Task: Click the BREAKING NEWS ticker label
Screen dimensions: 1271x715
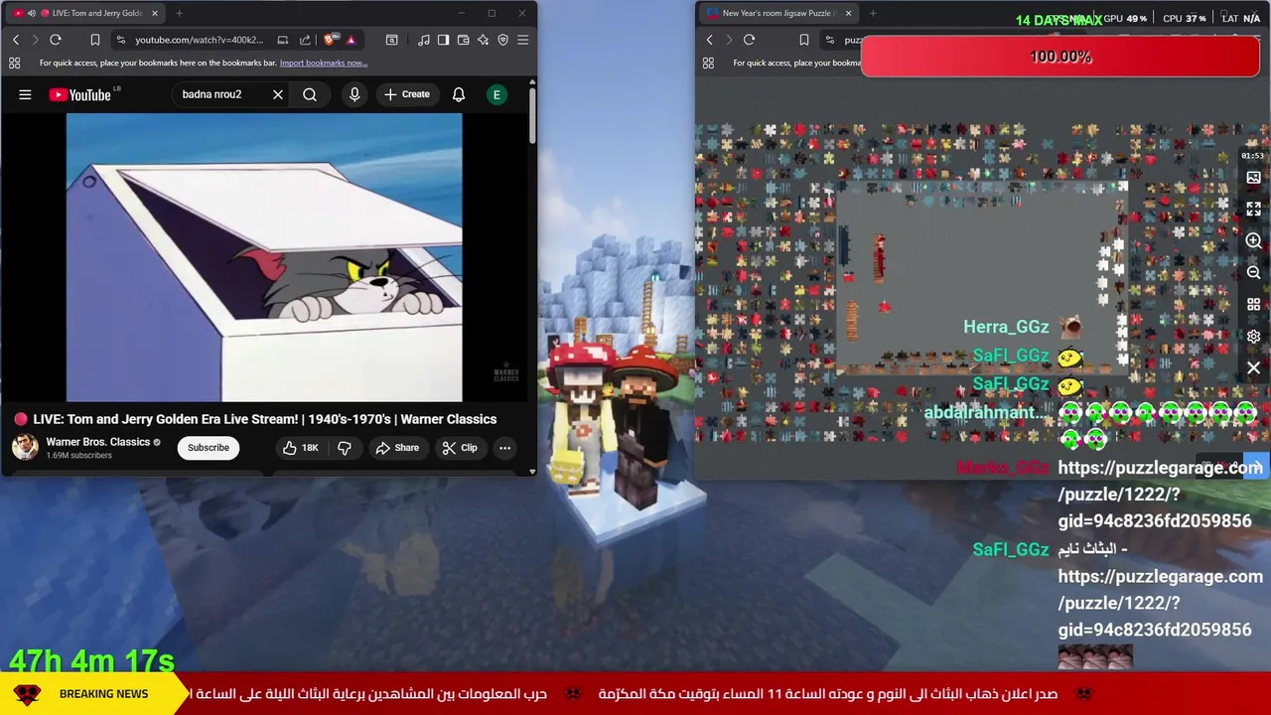Action: pos(103,694)
